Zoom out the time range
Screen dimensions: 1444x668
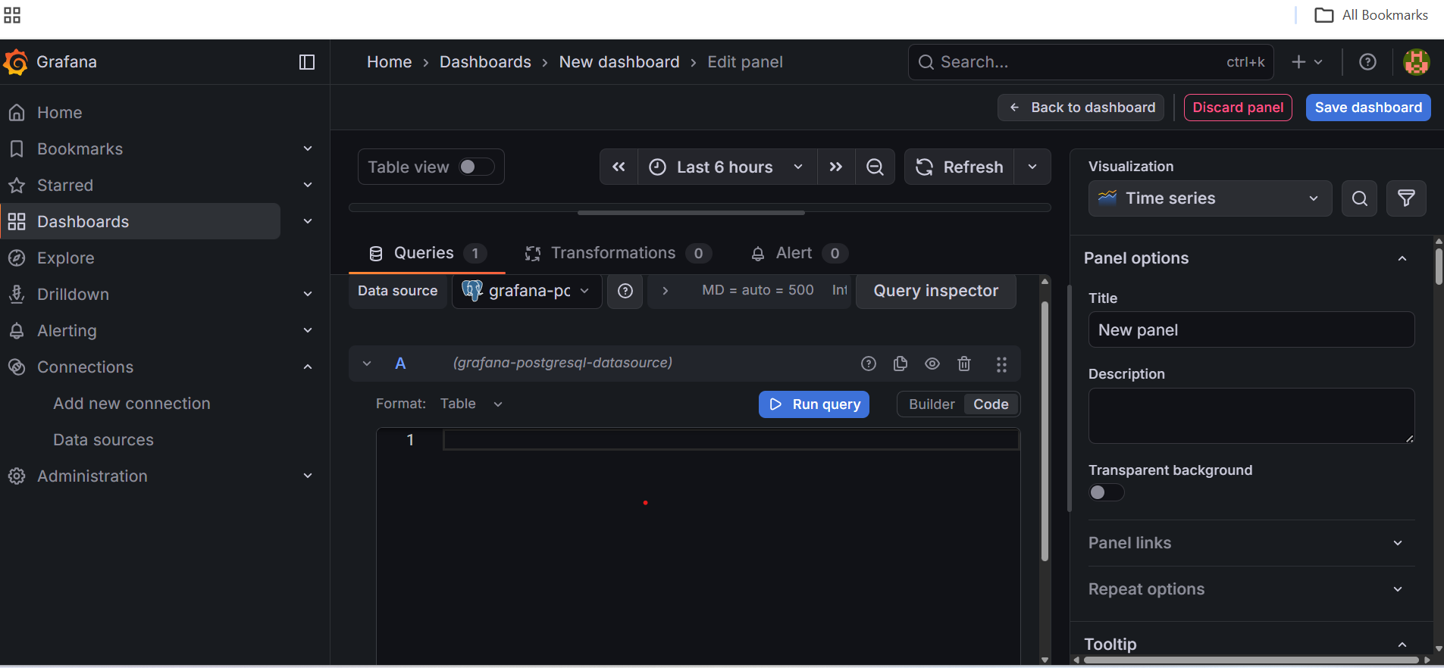pyautogui.click(x=875, y=167)
